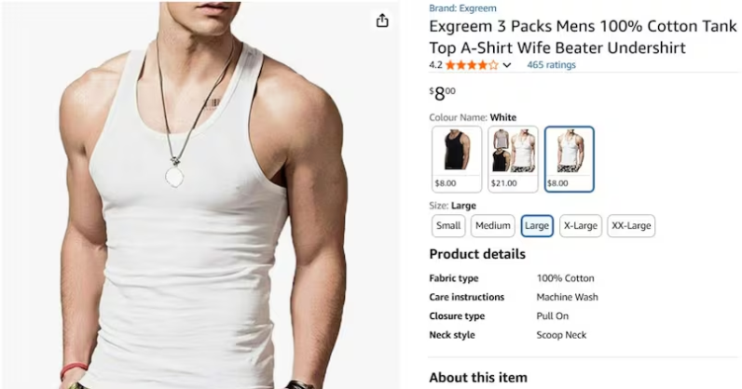Viewport: 742px width, 389px height.
Task: Select size Small
Action: click(x=448, y=226)
